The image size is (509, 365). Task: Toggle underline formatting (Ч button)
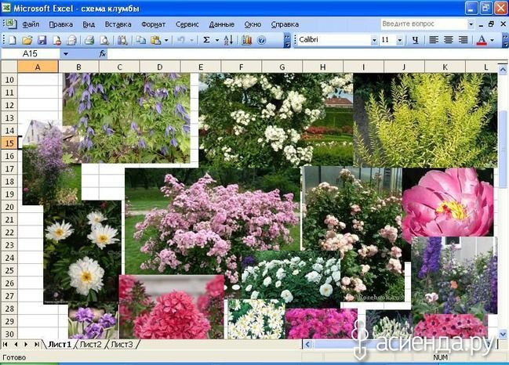416,39
